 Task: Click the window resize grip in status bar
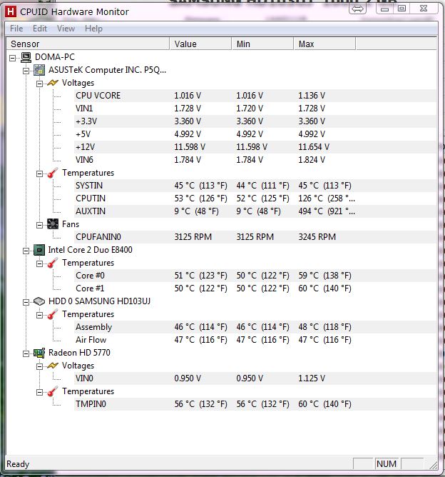point(433,465)
